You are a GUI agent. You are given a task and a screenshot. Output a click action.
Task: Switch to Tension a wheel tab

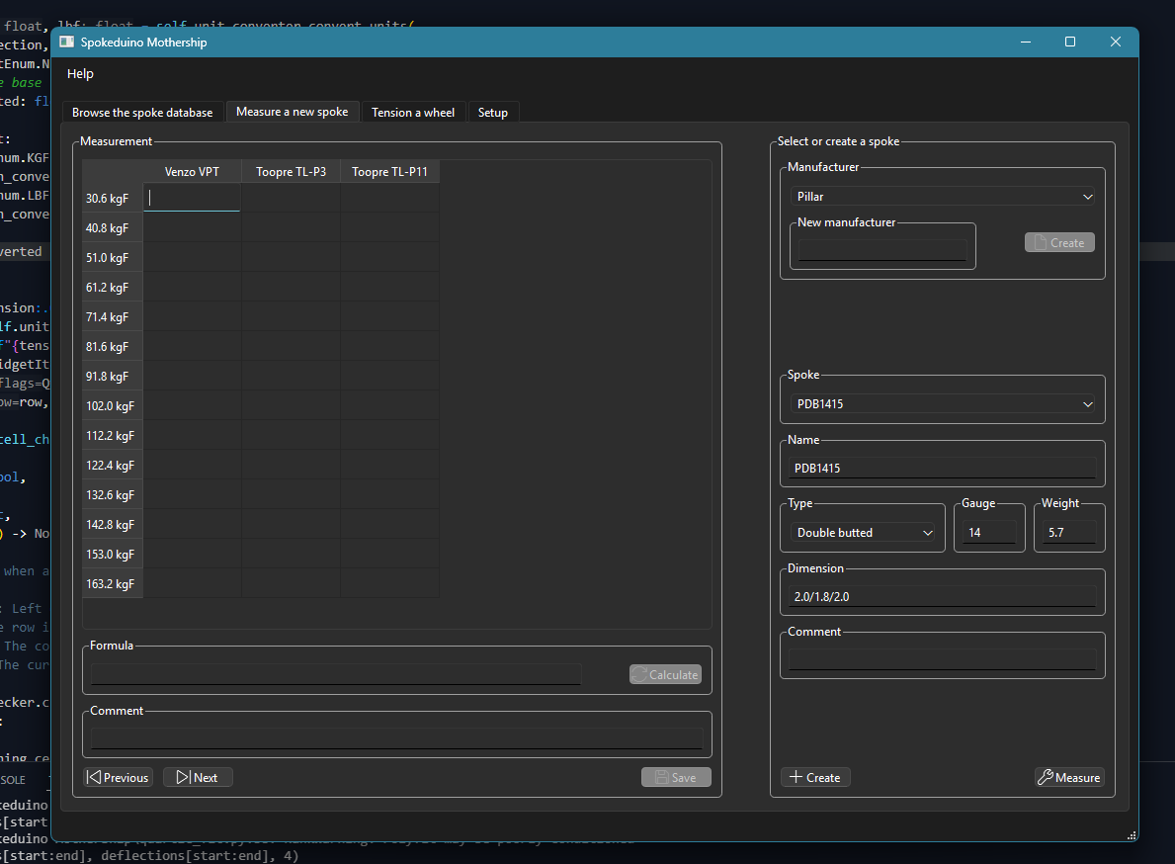[413, 113]
